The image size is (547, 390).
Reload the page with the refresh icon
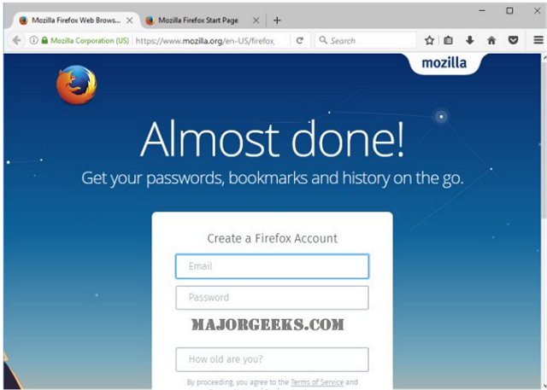[300, 40]
